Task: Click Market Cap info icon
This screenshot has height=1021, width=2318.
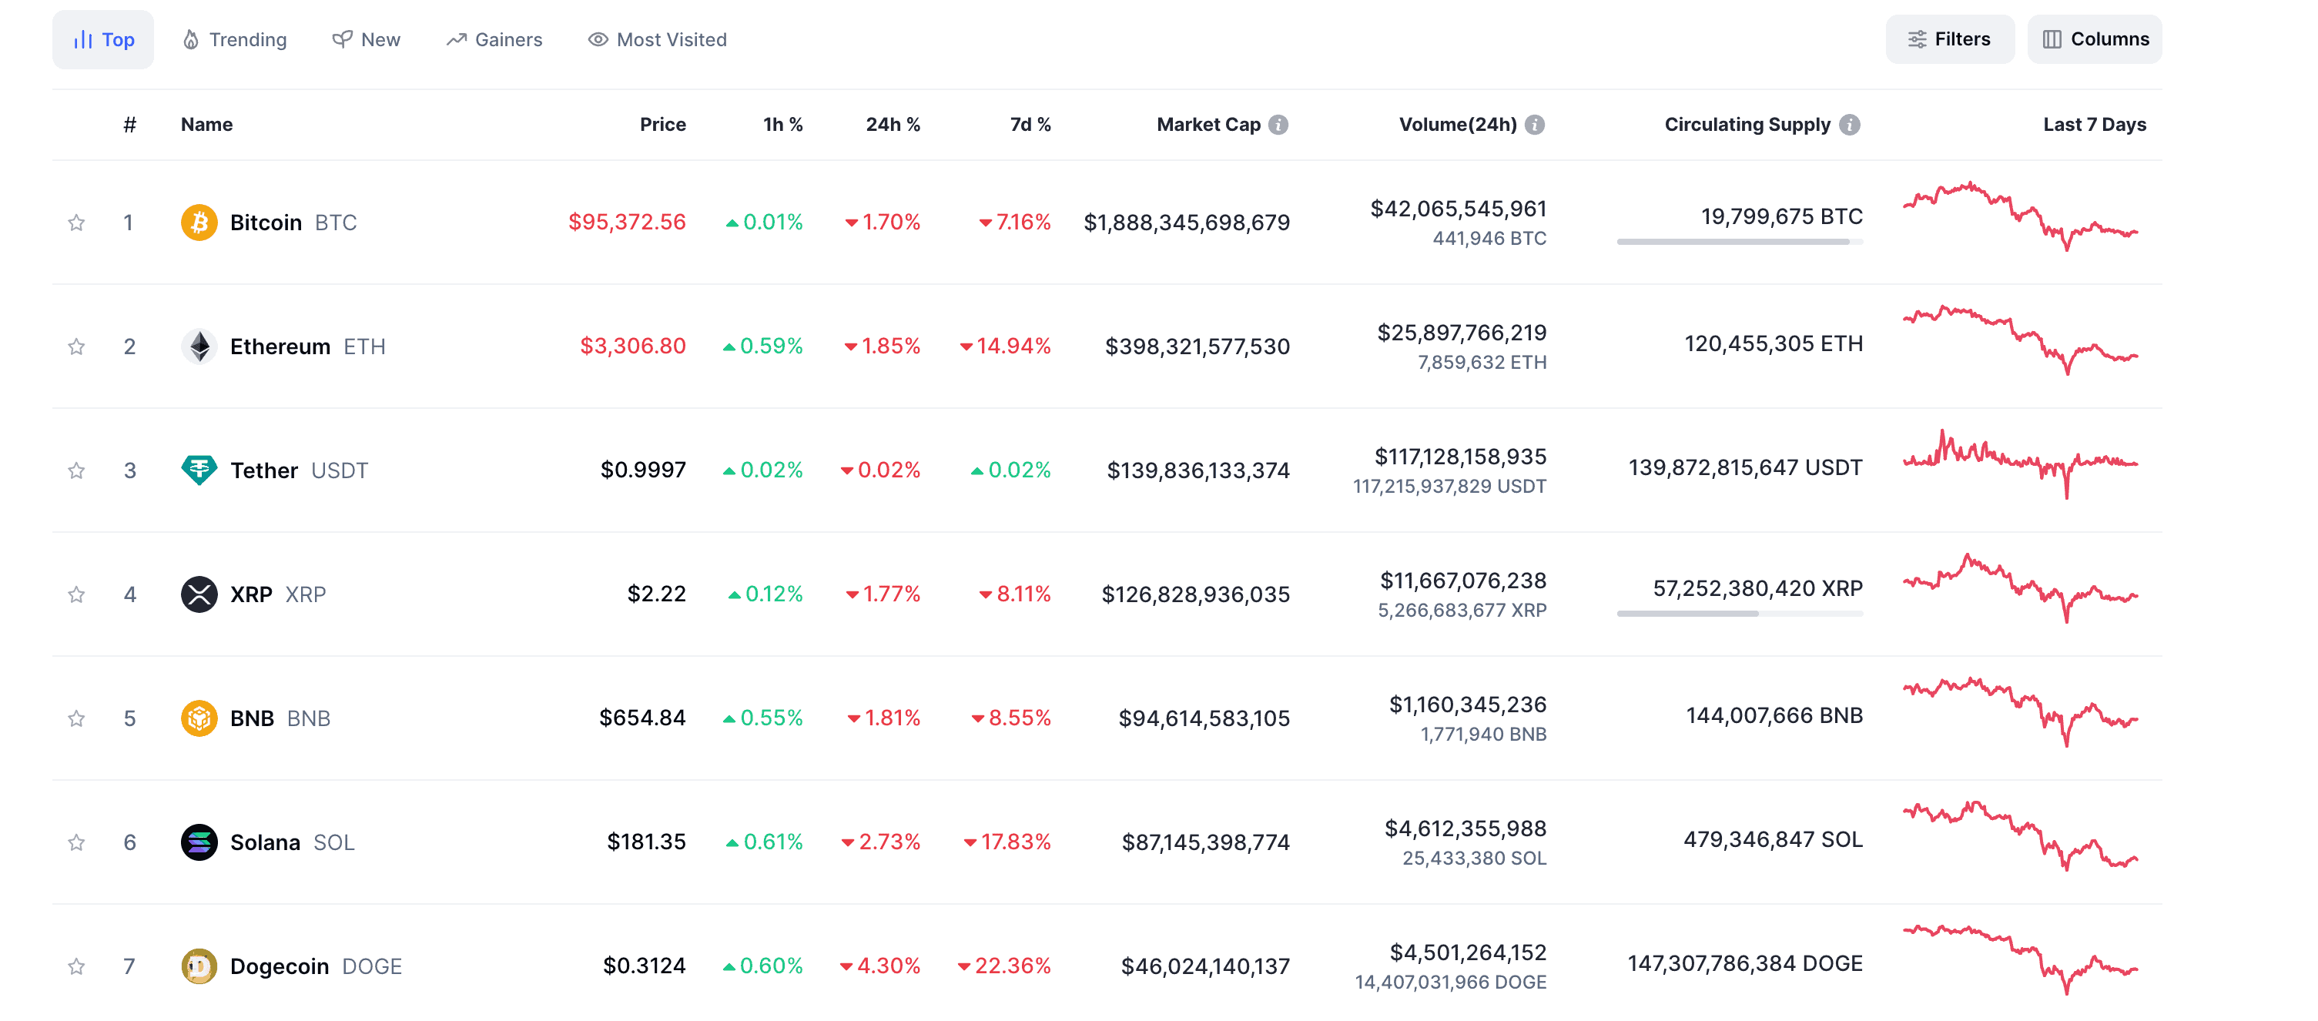Action: 1278,125
